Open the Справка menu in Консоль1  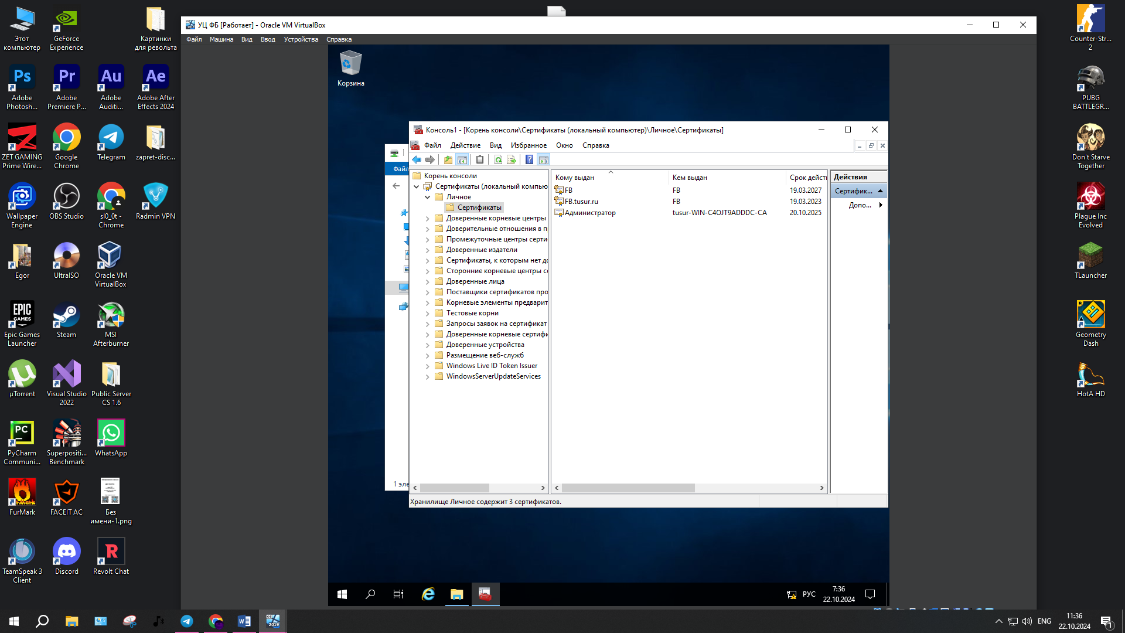pyautogui.click(x=595, y=145)
